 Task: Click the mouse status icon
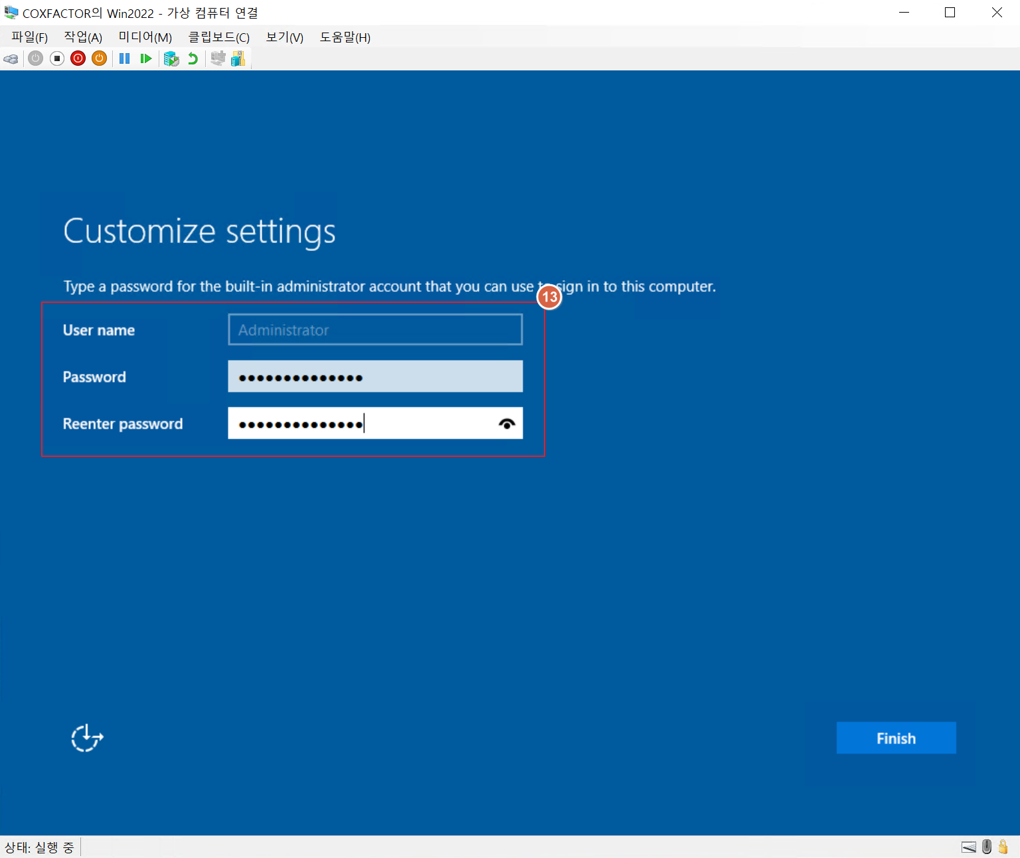987,847
